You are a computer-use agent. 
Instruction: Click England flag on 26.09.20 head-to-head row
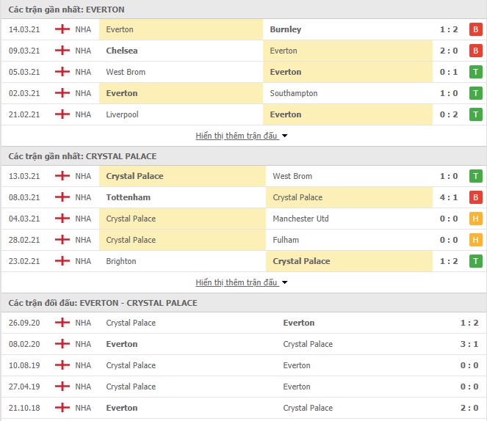[x=62, y=323]
